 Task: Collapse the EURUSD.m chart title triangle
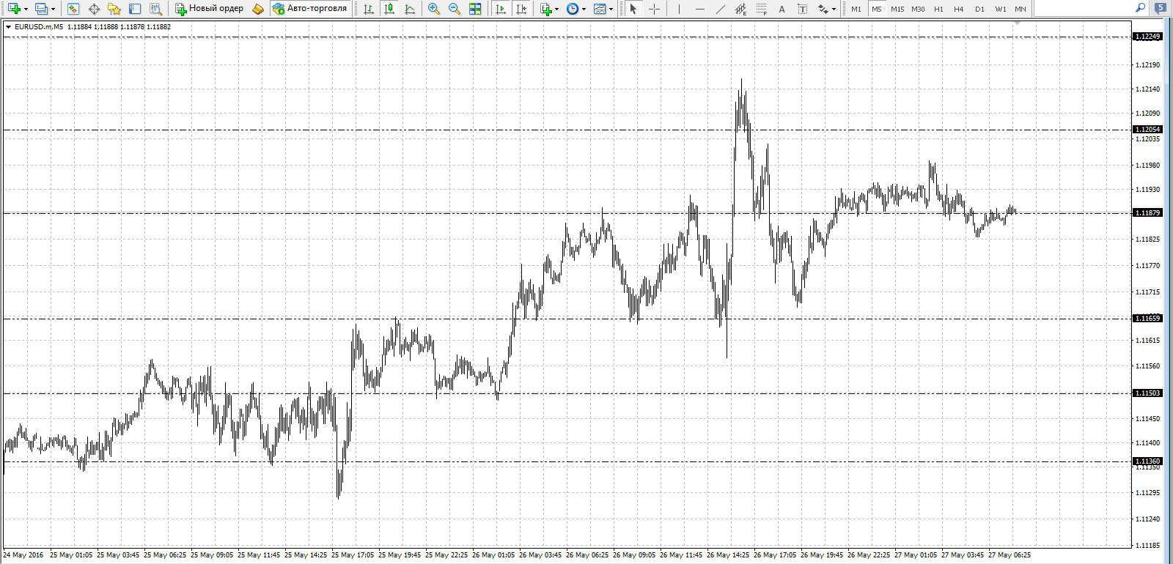click(8, 27)
